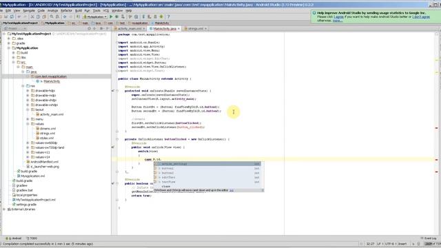Select local.properties in the project tree
441x248 pixels.
pos(27,195)
